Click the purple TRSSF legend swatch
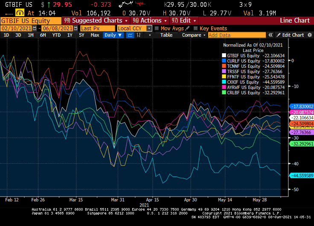 (224, 71)
